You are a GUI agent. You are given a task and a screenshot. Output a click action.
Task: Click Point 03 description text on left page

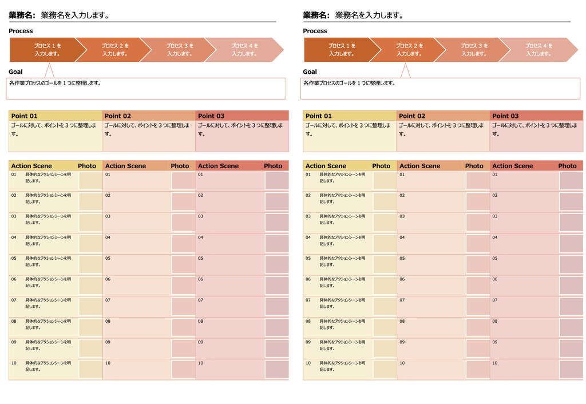pos(240,130)
